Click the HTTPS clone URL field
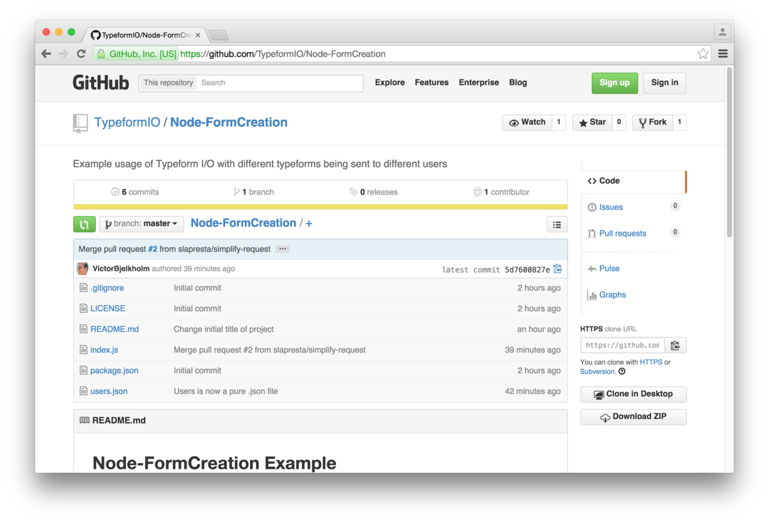Viewport: 769px width, 523px height. click(x=623, y=346)
